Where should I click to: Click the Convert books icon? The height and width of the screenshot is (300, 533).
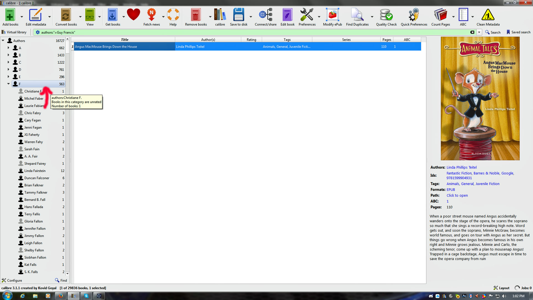tap(66, 15)
